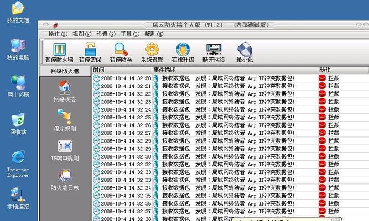This screenshot has width=369, height=221.
Task: Select log entry 2006-10-4 14:32:27
Action: tap(230, 133)
